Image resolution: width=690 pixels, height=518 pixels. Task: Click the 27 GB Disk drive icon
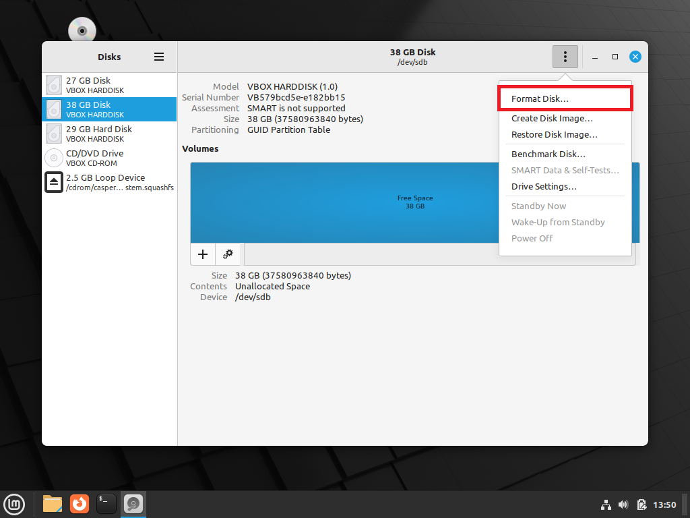[54, 85]
